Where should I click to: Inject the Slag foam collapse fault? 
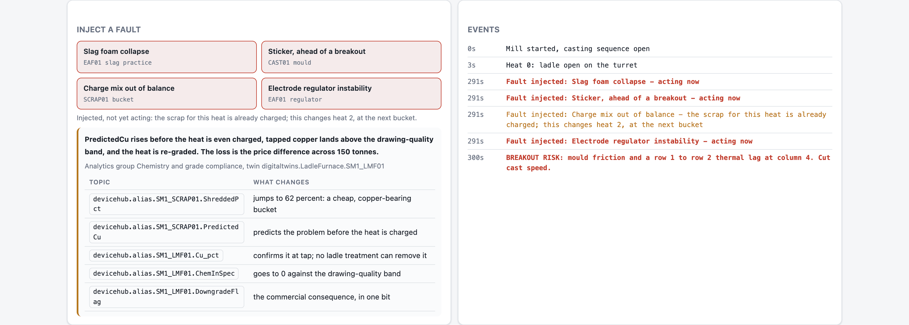(166, 57)
